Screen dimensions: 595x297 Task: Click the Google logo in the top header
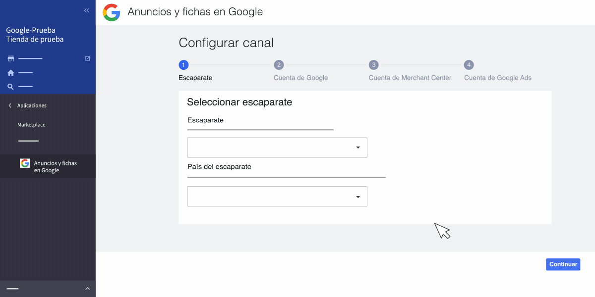111,12
